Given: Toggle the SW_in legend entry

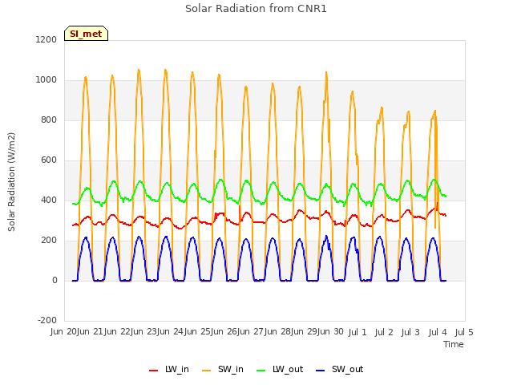Looking at the screenshot, I should pyautogui.click(x=223, y=369).
